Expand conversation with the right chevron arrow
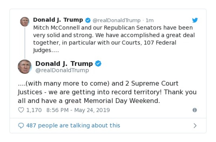Screen dimensions: 216x142 [x=195, y=126]
